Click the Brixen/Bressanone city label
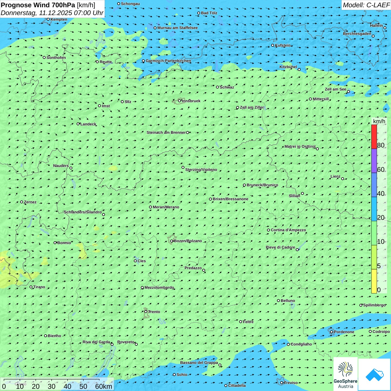Image resolution: width=391 pixels, height=391 pixels. pos(230,199)
